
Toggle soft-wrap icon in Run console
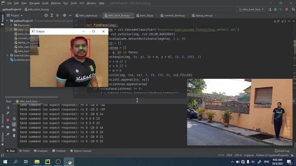pyautogui.click(x=14, y=119)
